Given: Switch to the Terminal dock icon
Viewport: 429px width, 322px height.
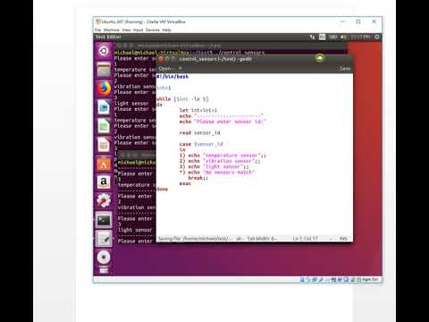Looking at the screenshot, I should tap(104, 220).
